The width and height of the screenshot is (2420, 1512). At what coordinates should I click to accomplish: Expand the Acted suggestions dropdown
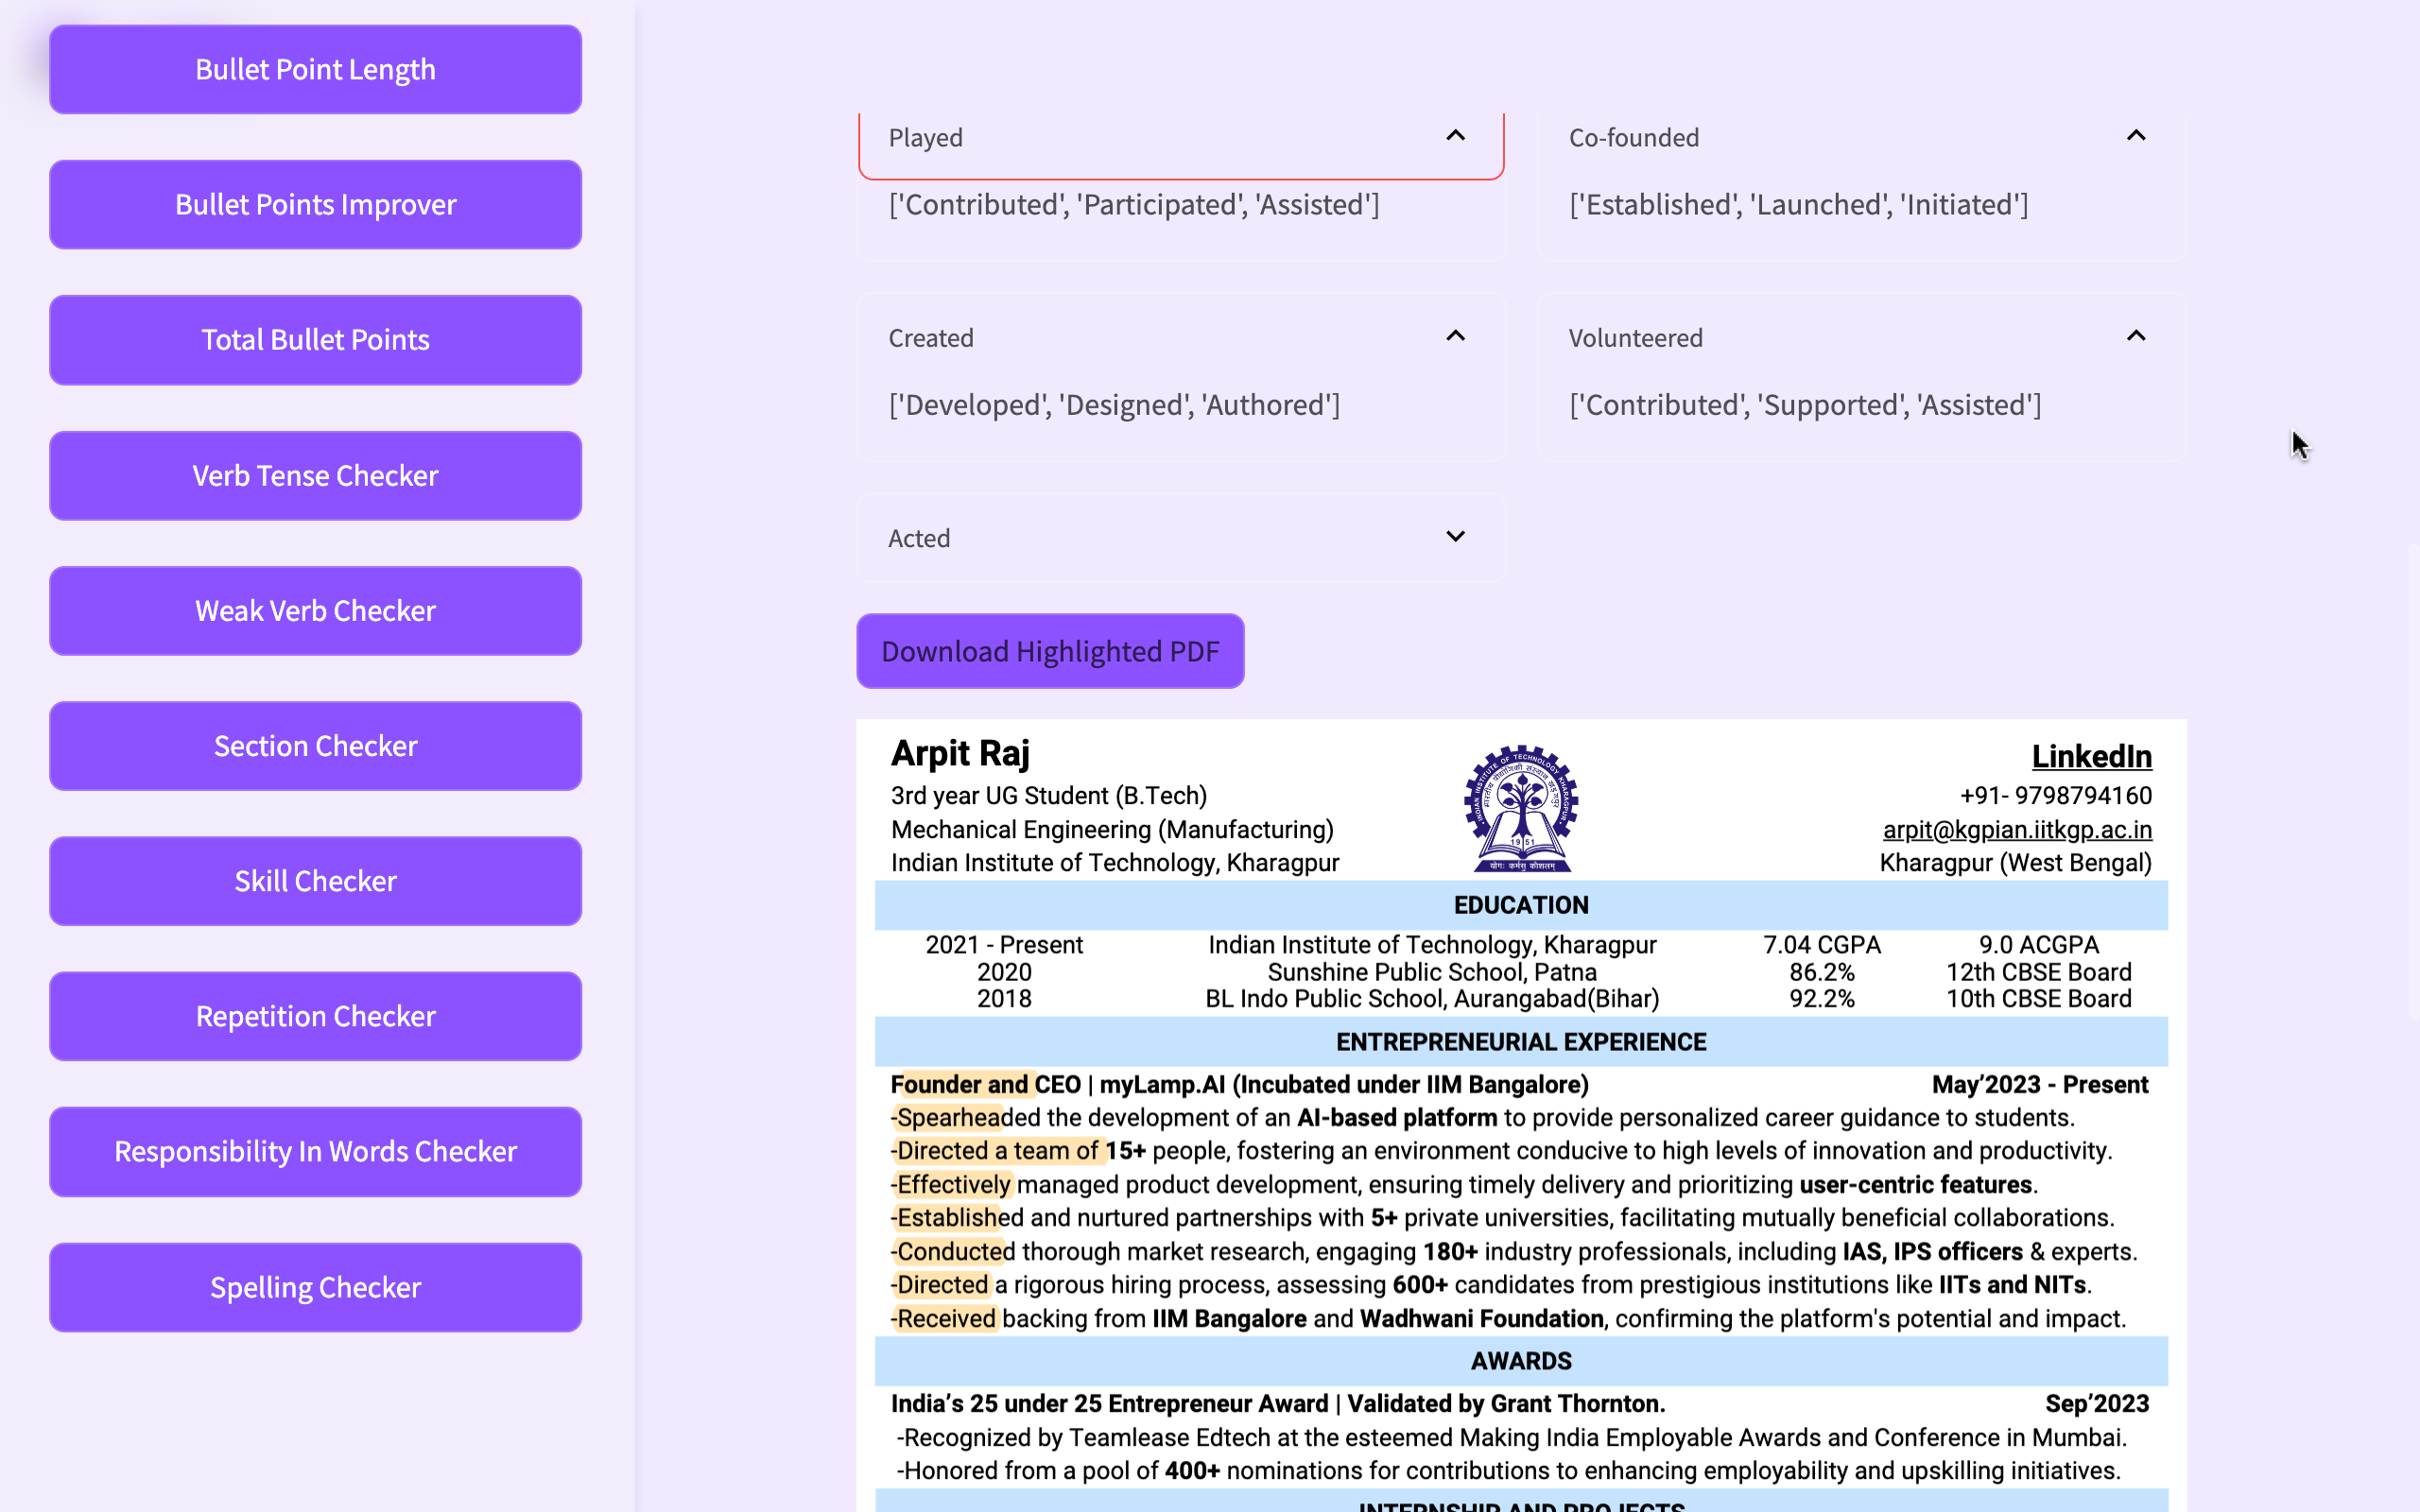point(1455,537)
